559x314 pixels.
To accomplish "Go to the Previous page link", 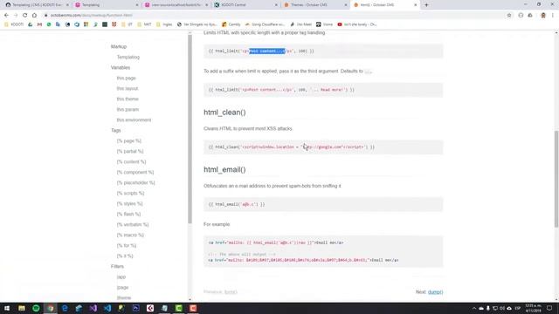I will (x=231, y=292).
